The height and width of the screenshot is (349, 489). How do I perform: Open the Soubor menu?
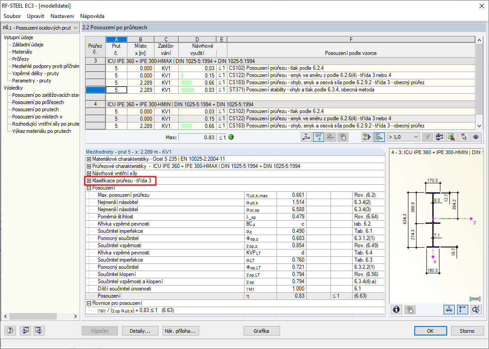click(12, 16)
